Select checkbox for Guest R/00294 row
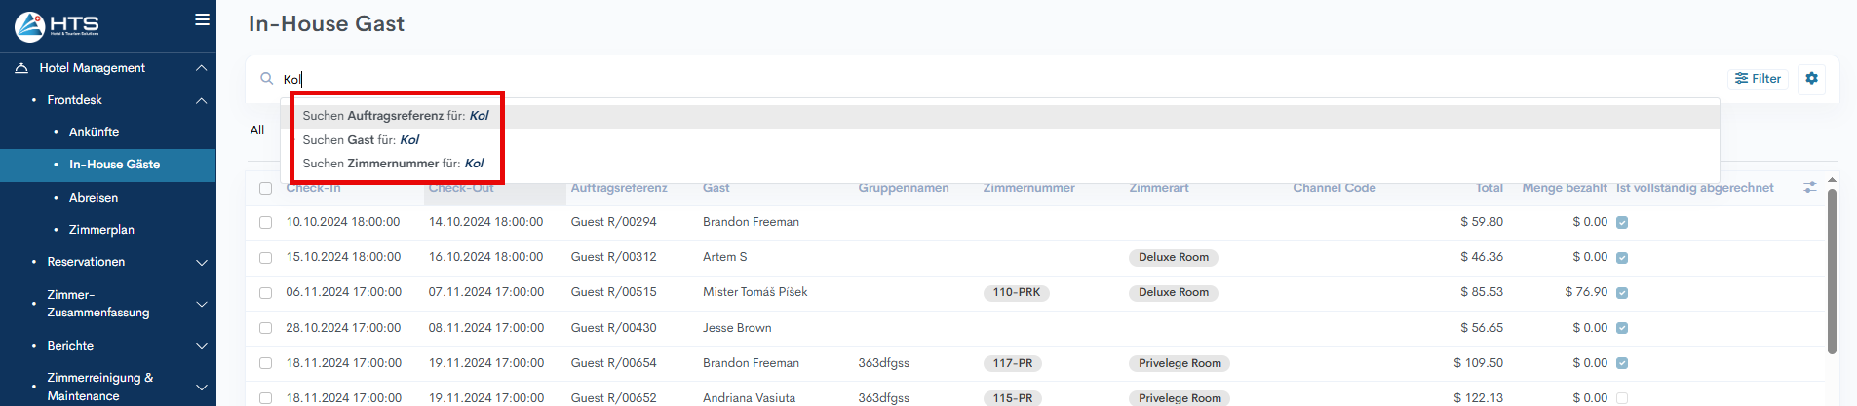Image resolution: width=1857 pixels, height=406 pixels. coord(265,222)
